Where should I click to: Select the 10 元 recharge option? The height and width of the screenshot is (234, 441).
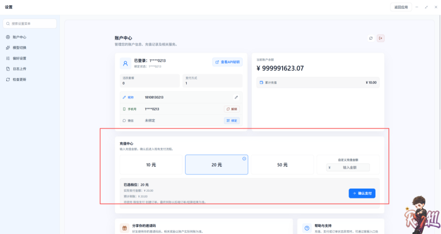point(151,164)
